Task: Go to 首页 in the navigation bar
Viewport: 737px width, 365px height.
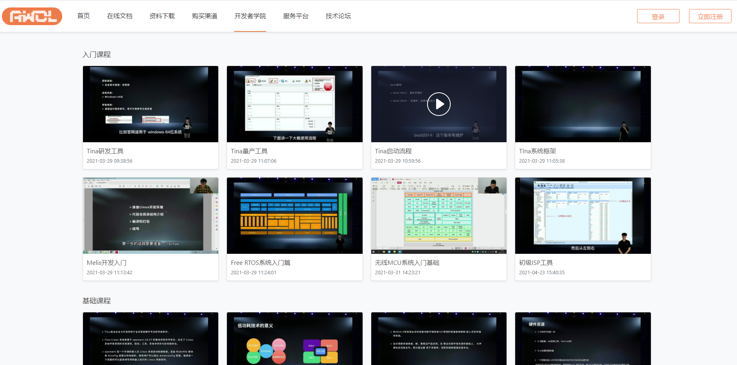Action: pyautogui.click(x=83, y=16)
